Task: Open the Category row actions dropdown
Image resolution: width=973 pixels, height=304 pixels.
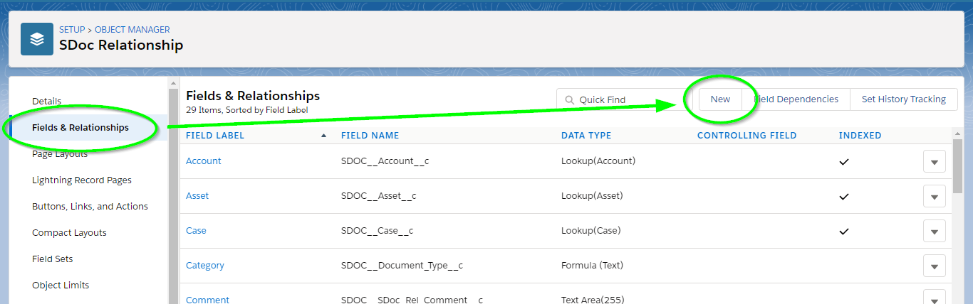Action: tap(934, 266)
